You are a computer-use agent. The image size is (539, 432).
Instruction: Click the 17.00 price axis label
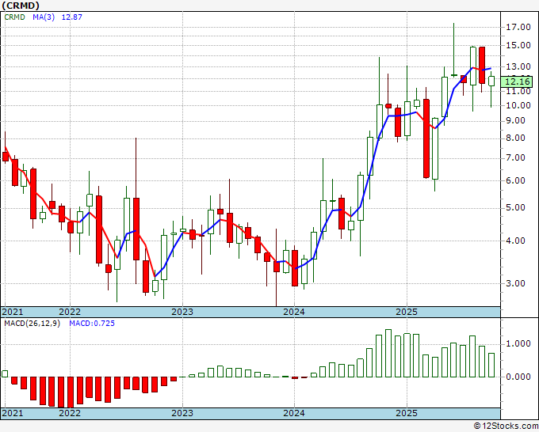[518, 27]
